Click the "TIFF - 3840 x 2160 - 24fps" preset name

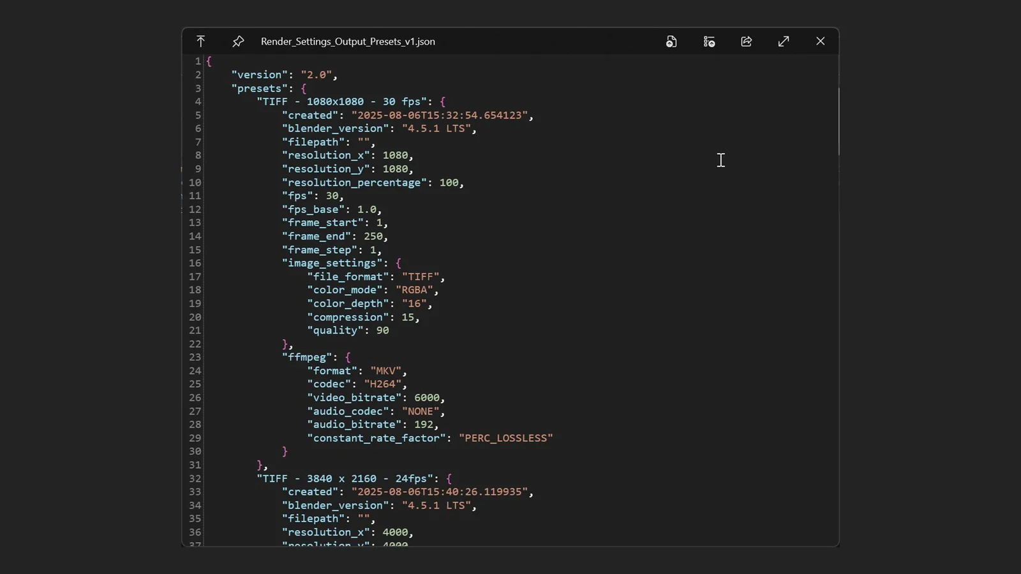click(x=347, y=478)
